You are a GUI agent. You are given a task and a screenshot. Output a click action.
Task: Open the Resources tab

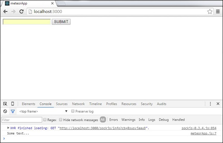129,104
